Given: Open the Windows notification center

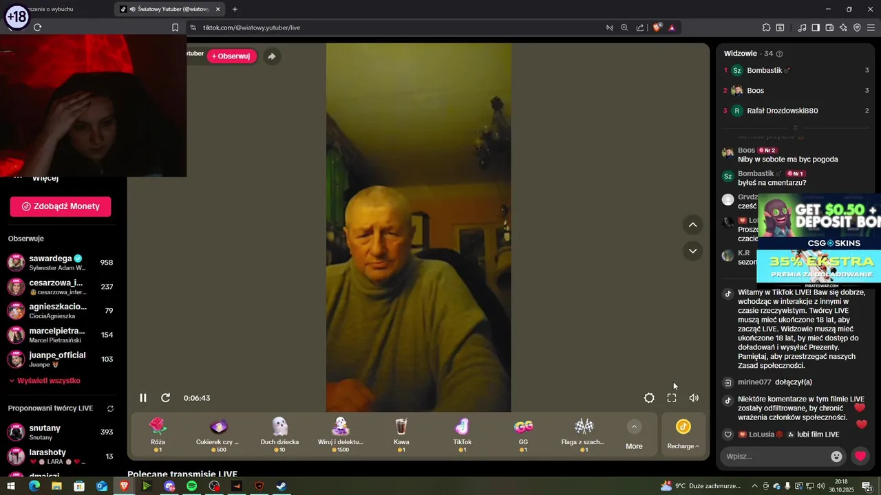Looking at the screenshot, I should pos(867,486).
